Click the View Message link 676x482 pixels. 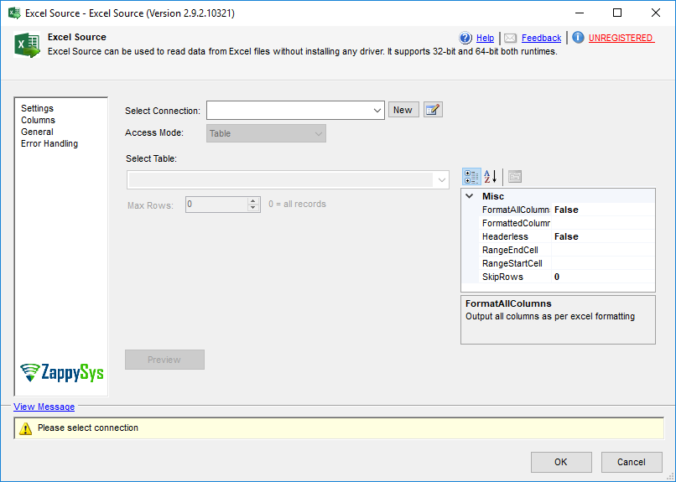pyautogui.click(x=44, y=407)
